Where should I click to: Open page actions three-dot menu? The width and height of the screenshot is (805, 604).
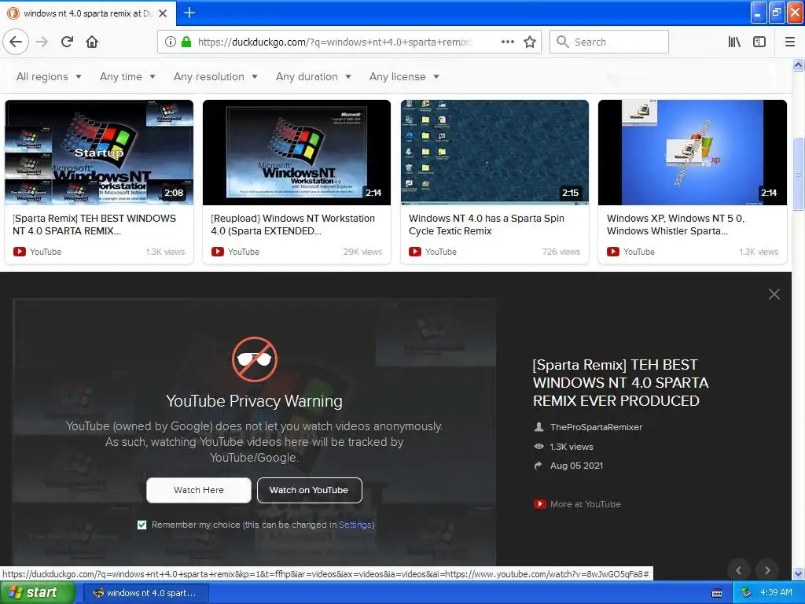coord(508,42)
